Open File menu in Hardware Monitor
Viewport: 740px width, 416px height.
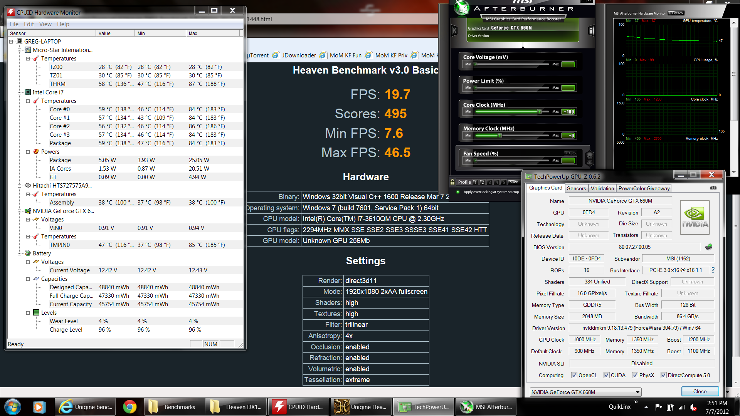[14, 24]
